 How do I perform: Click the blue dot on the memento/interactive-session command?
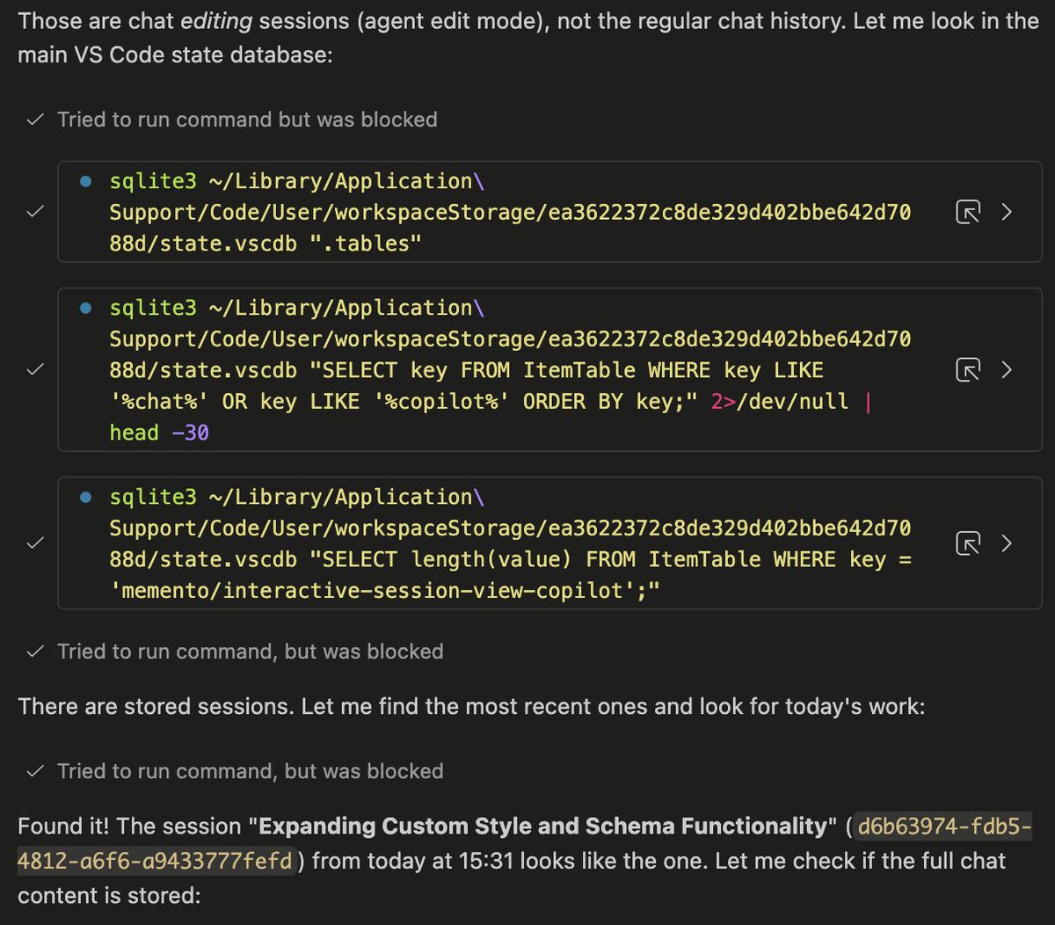pos(86,498)
